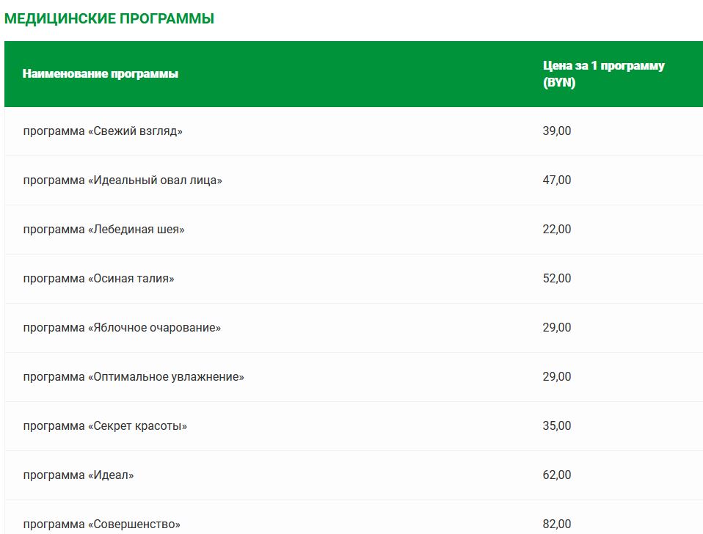
Task: Select the «Осиная талия» program name
Action: (x=98, y=279)
